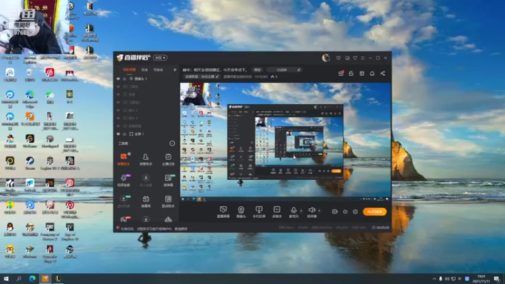Click the room ID 1976280 text
The image size is (505, 284).
pos(261,76)
